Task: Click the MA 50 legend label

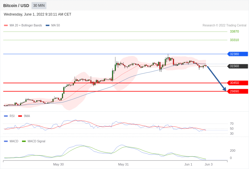Action: pos(56,25)
